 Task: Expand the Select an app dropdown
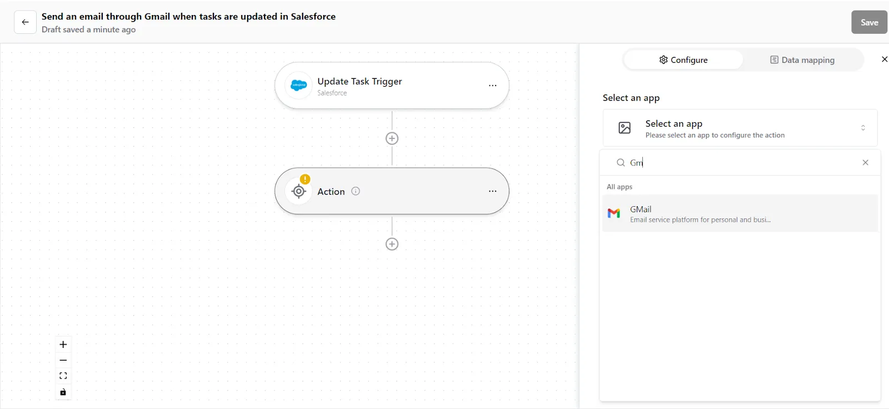(740, 128)
